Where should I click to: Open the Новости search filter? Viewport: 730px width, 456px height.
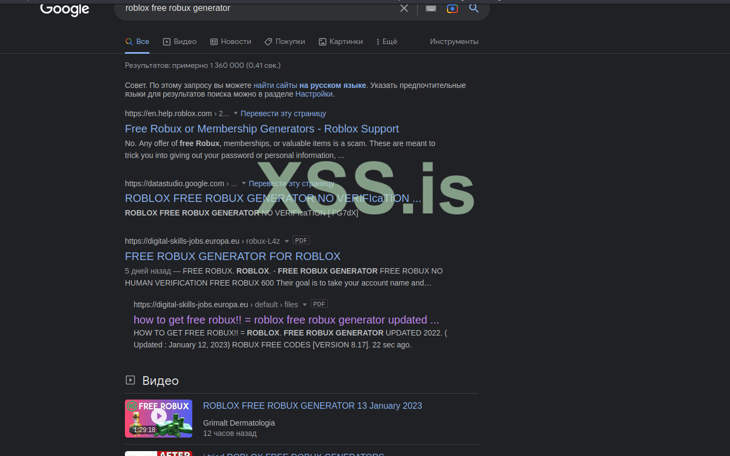pyautogui.click(x=230, y=41)
